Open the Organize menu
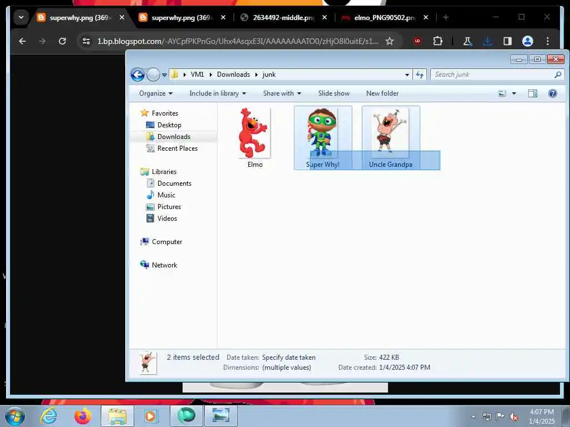 pyautogui.click(x=156, y=93)
